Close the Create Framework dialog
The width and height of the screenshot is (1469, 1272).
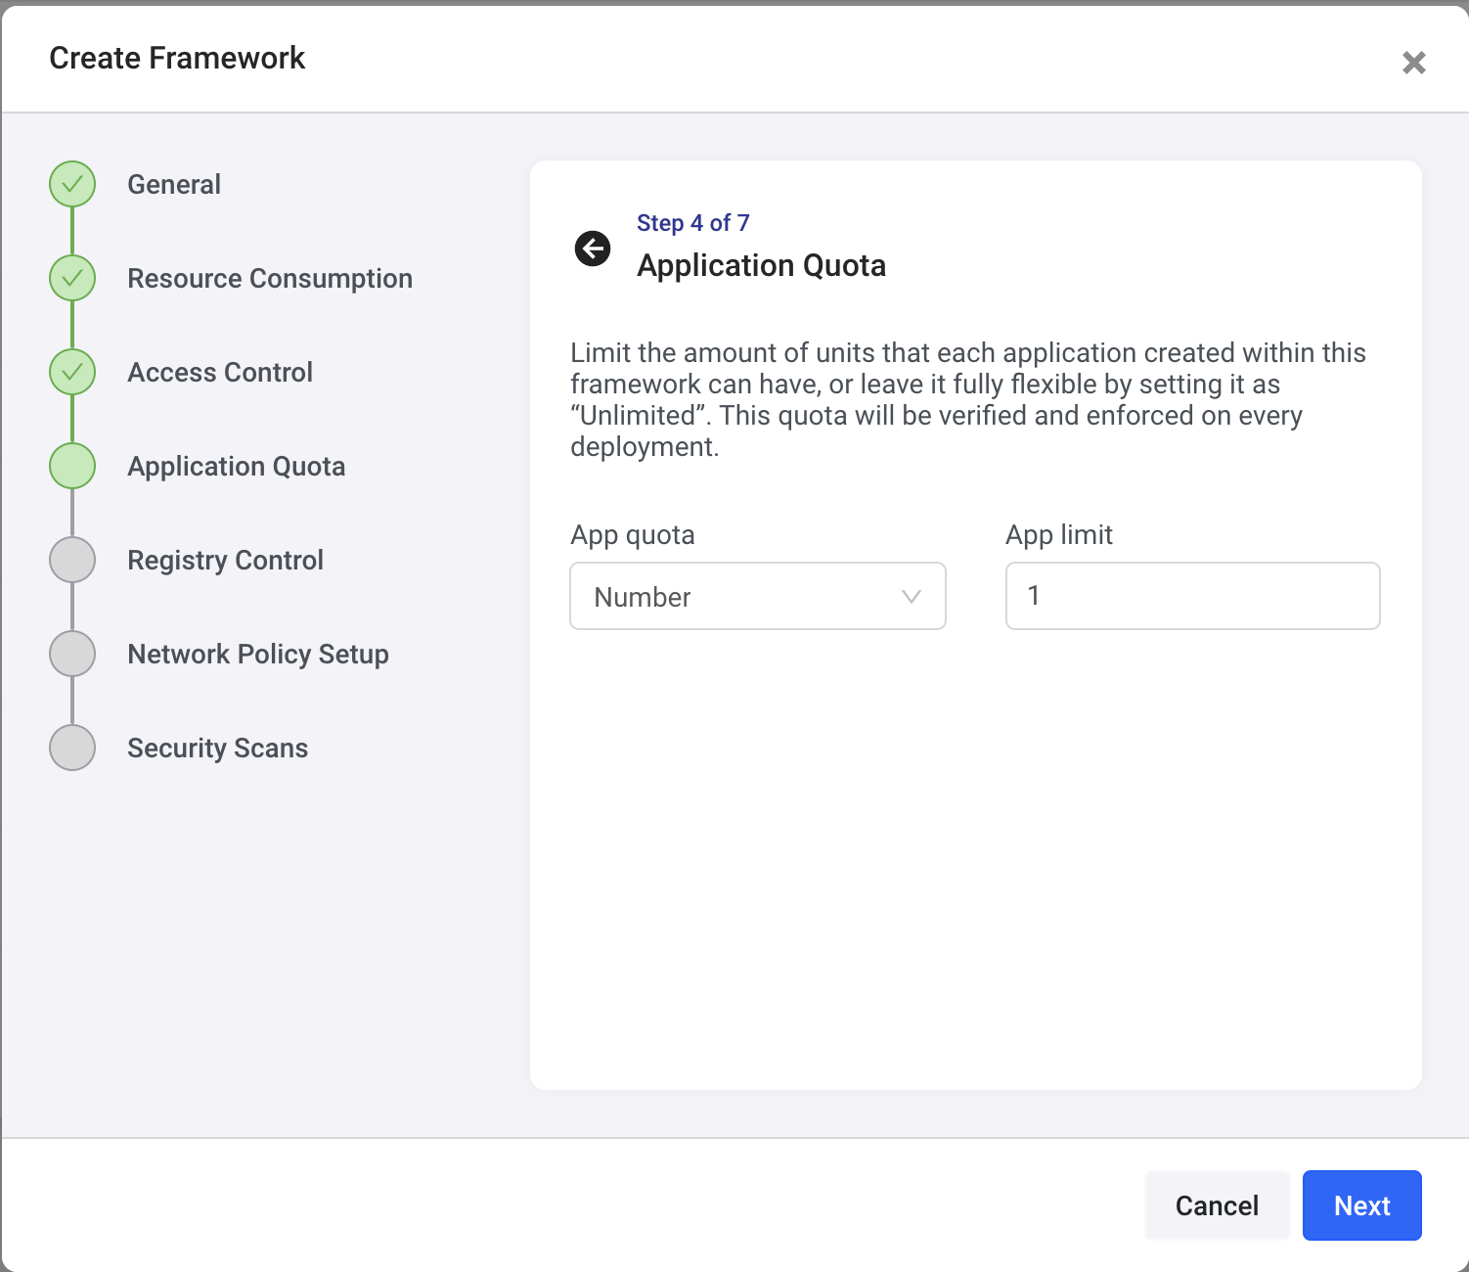point(1413,63)
